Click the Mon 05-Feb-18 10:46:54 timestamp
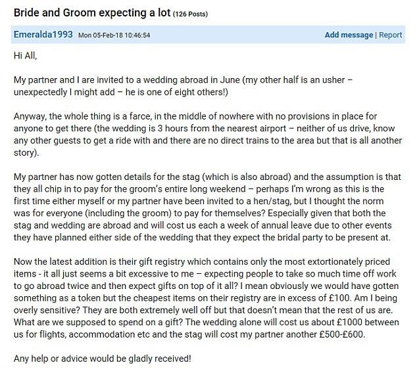 pyautogui.click(x=114, y=35)
